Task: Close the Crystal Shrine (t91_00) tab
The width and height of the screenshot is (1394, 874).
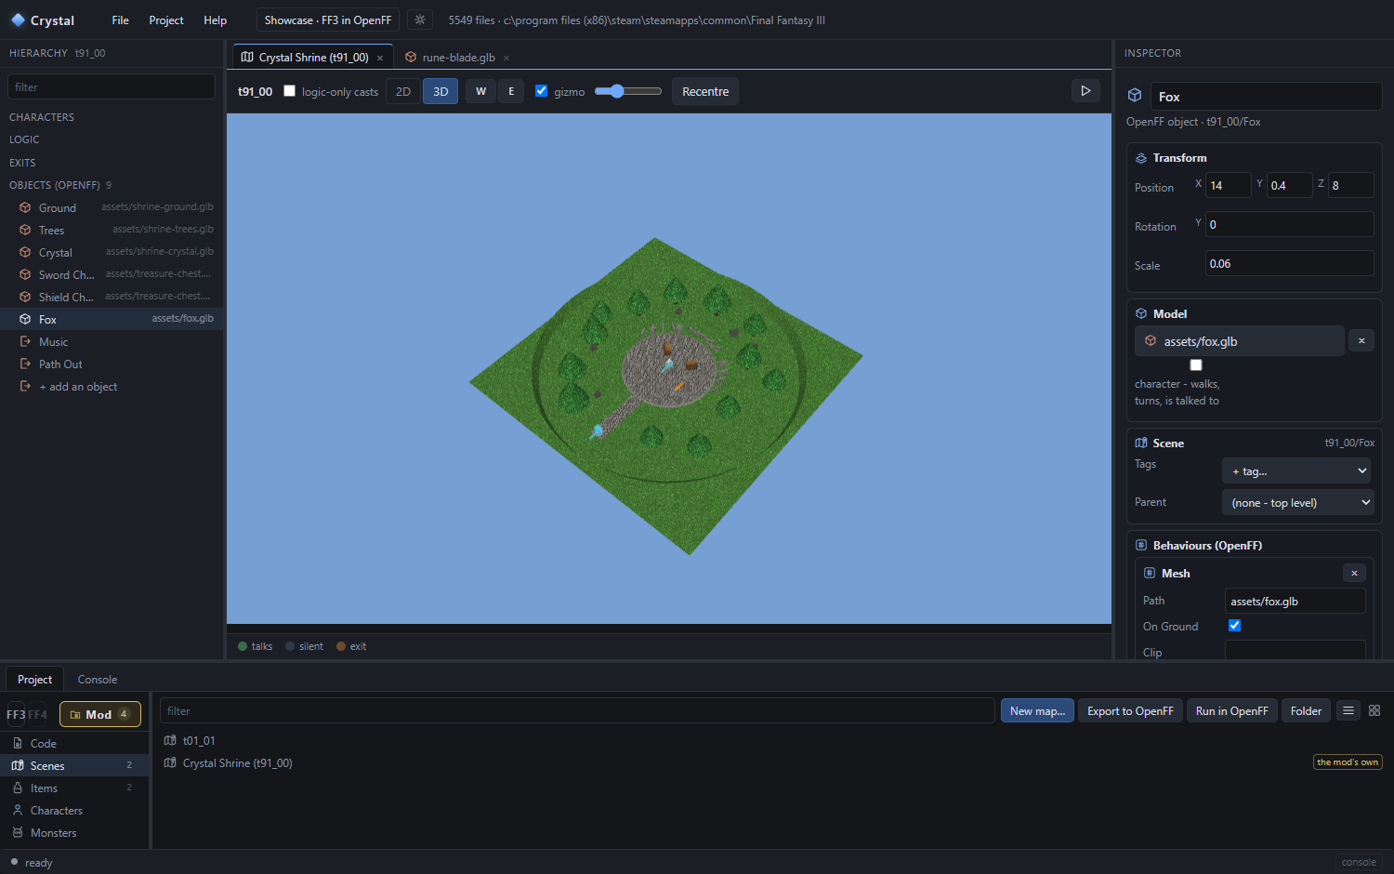Action: [380, 58]
